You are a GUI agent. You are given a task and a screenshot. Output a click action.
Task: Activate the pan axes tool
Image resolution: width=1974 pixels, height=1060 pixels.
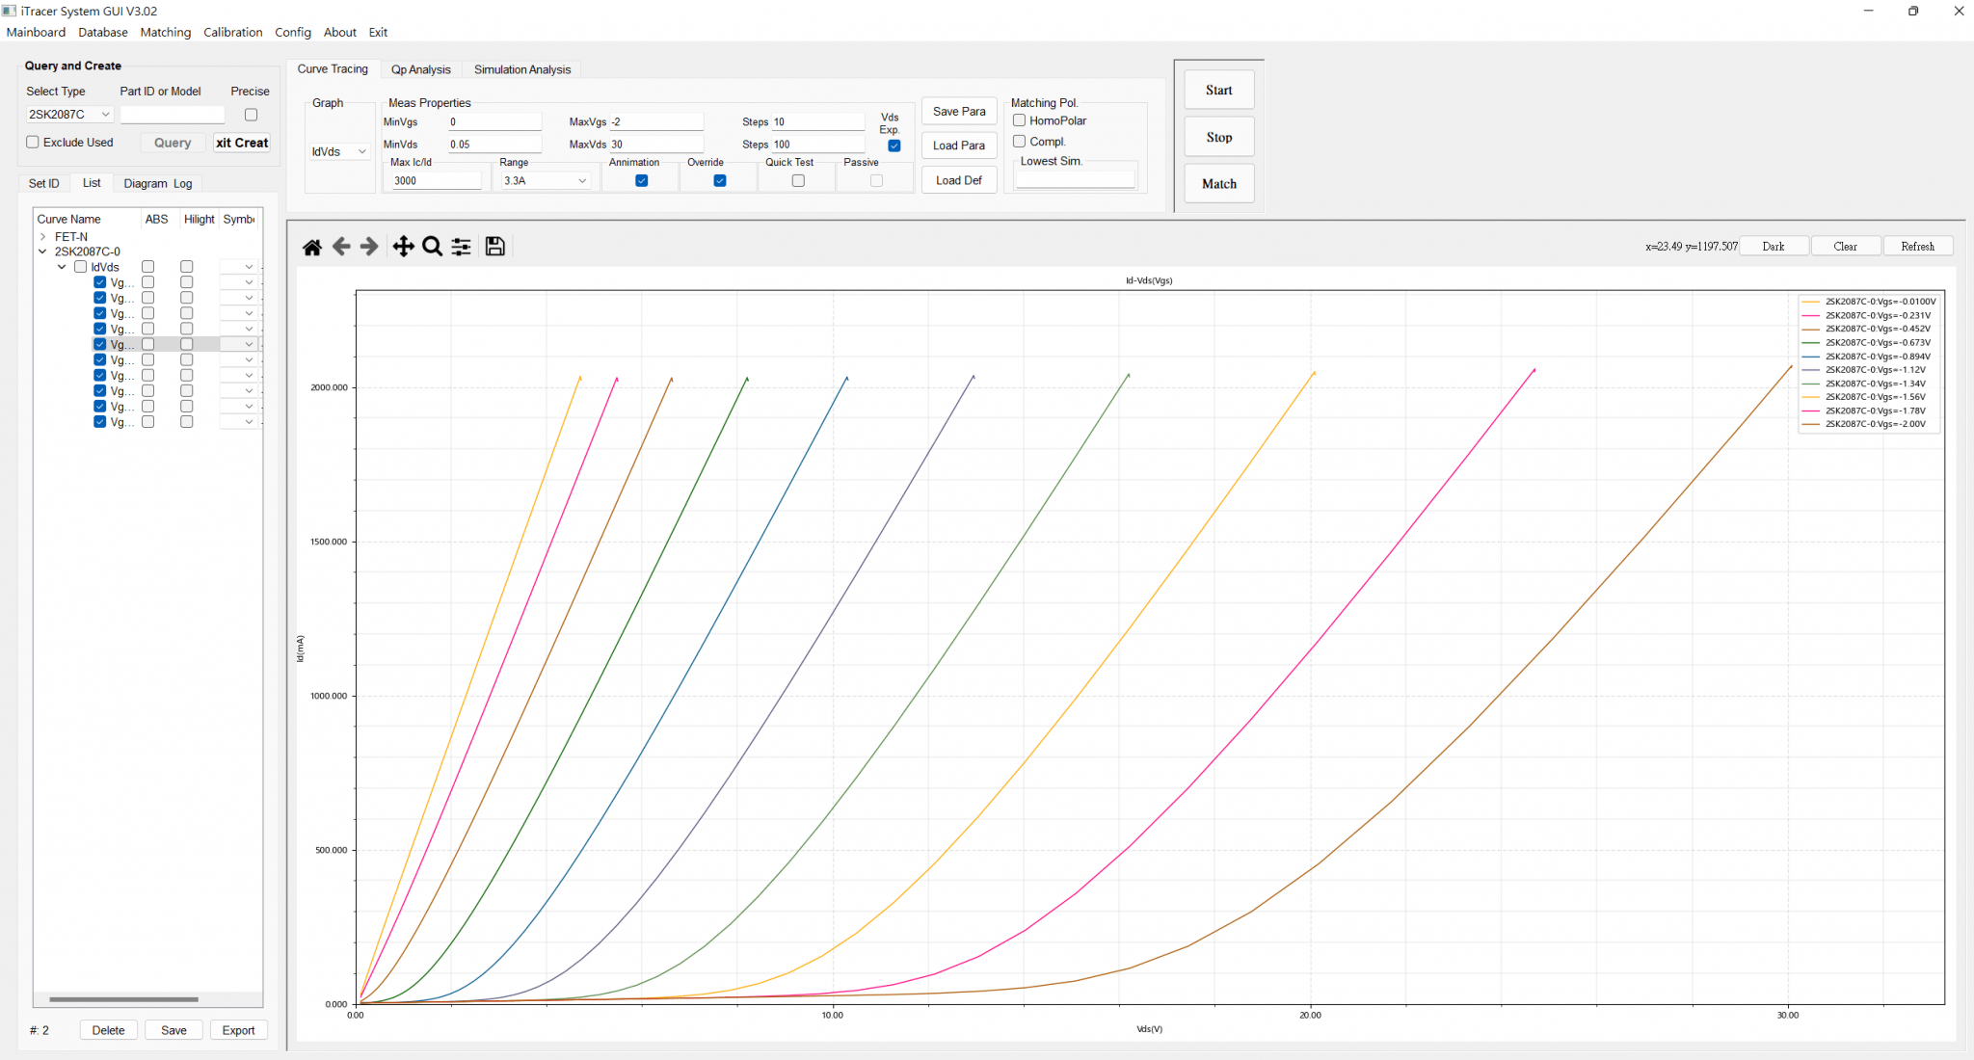[404, 247]
